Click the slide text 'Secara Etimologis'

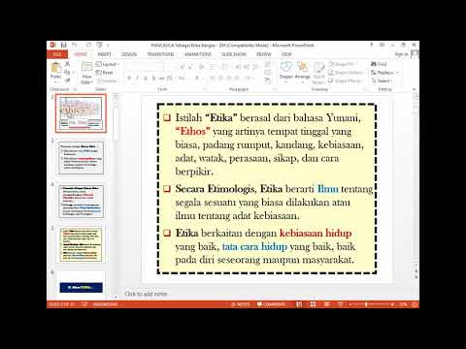(x=215, y=189)
